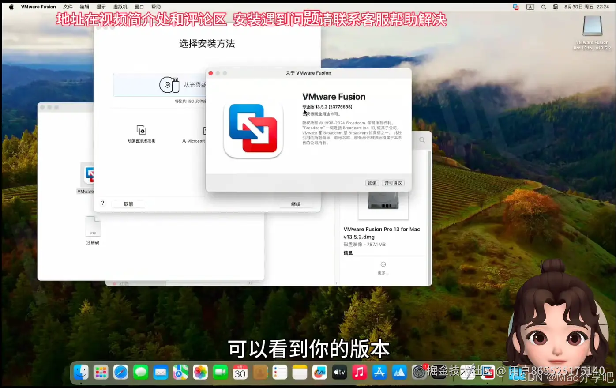
Task: Select the 创建自定义虚拟机 installation option
Action: click(140, 134)
